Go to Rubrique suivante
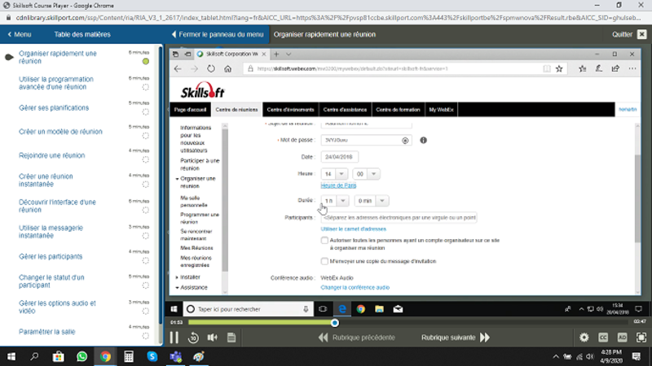Image resolution: width=652 pixels, height=366 pixels. point(456,338)
